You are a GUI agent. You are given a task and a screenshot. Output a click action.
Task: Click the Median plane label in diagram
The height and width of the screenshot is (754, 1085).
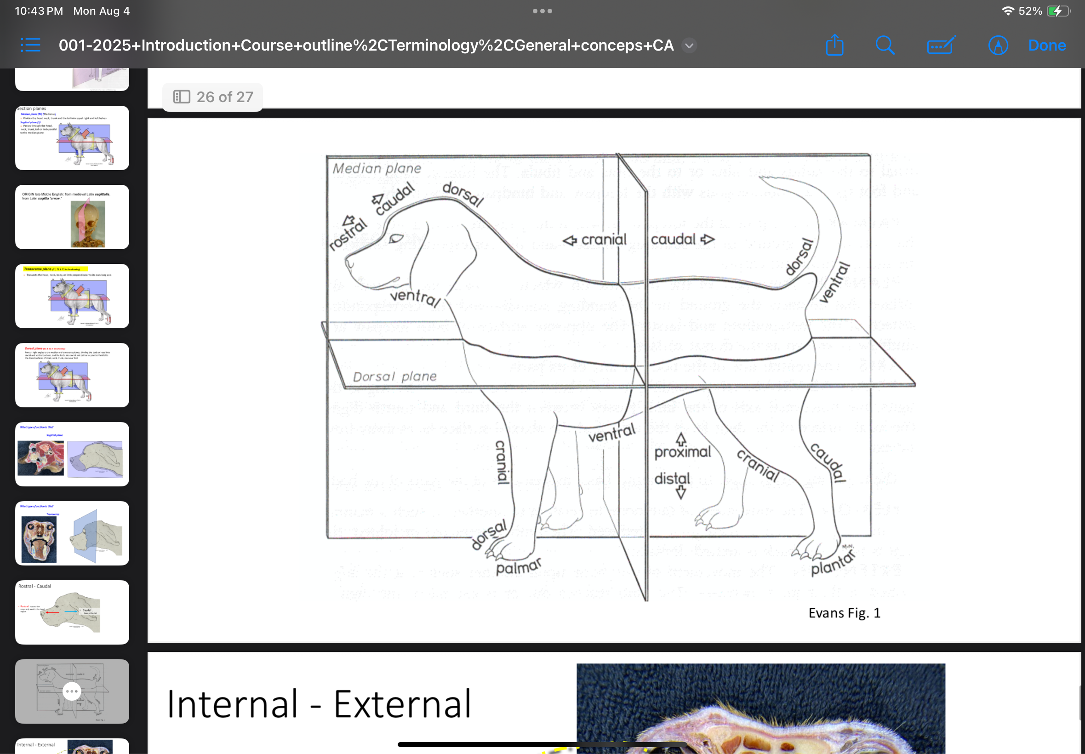(377, 168)
